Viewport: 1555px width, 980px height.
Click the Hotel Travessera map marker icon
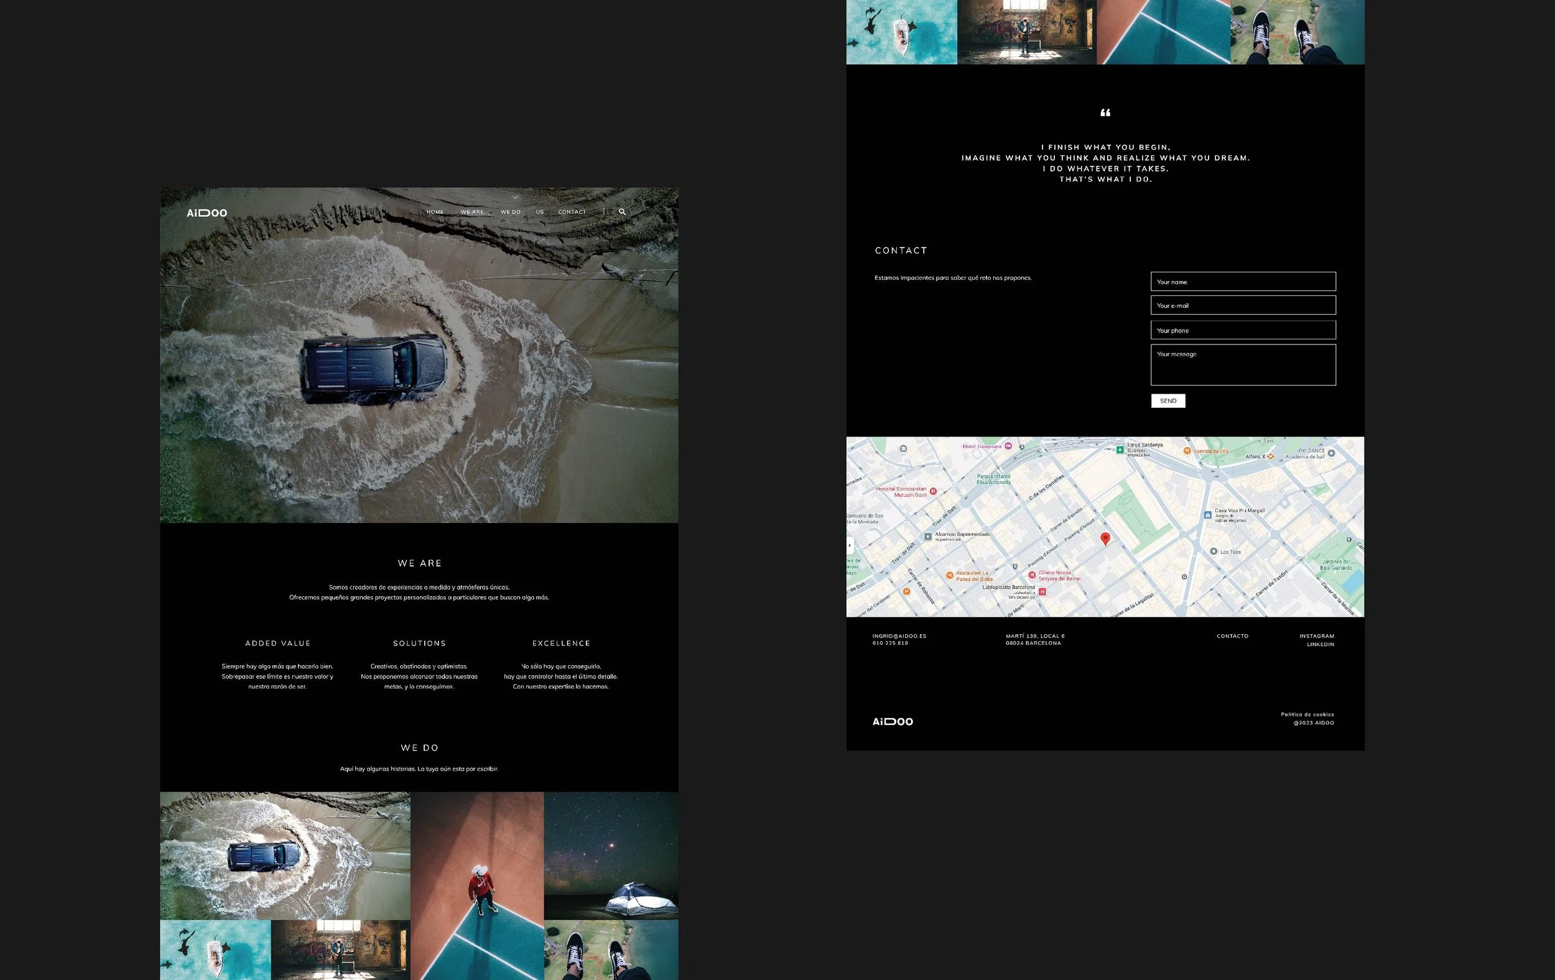[x=1008, y=446]
